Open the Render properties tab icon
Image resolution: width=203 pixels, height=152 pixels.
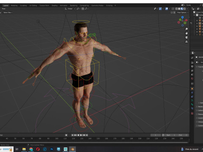click(x=192, y=62)
